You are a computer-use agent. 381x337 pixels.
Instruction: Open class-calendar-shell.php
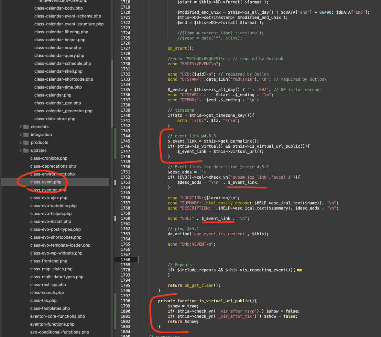58,71
